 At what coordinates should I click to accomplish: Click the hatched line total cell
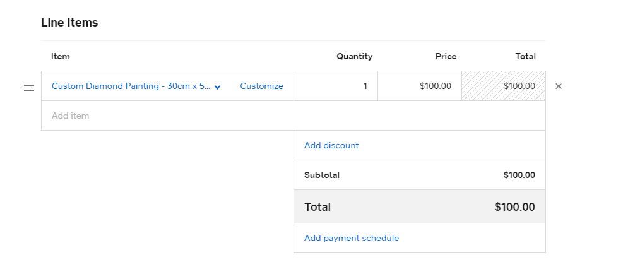[x=504, y=86]
